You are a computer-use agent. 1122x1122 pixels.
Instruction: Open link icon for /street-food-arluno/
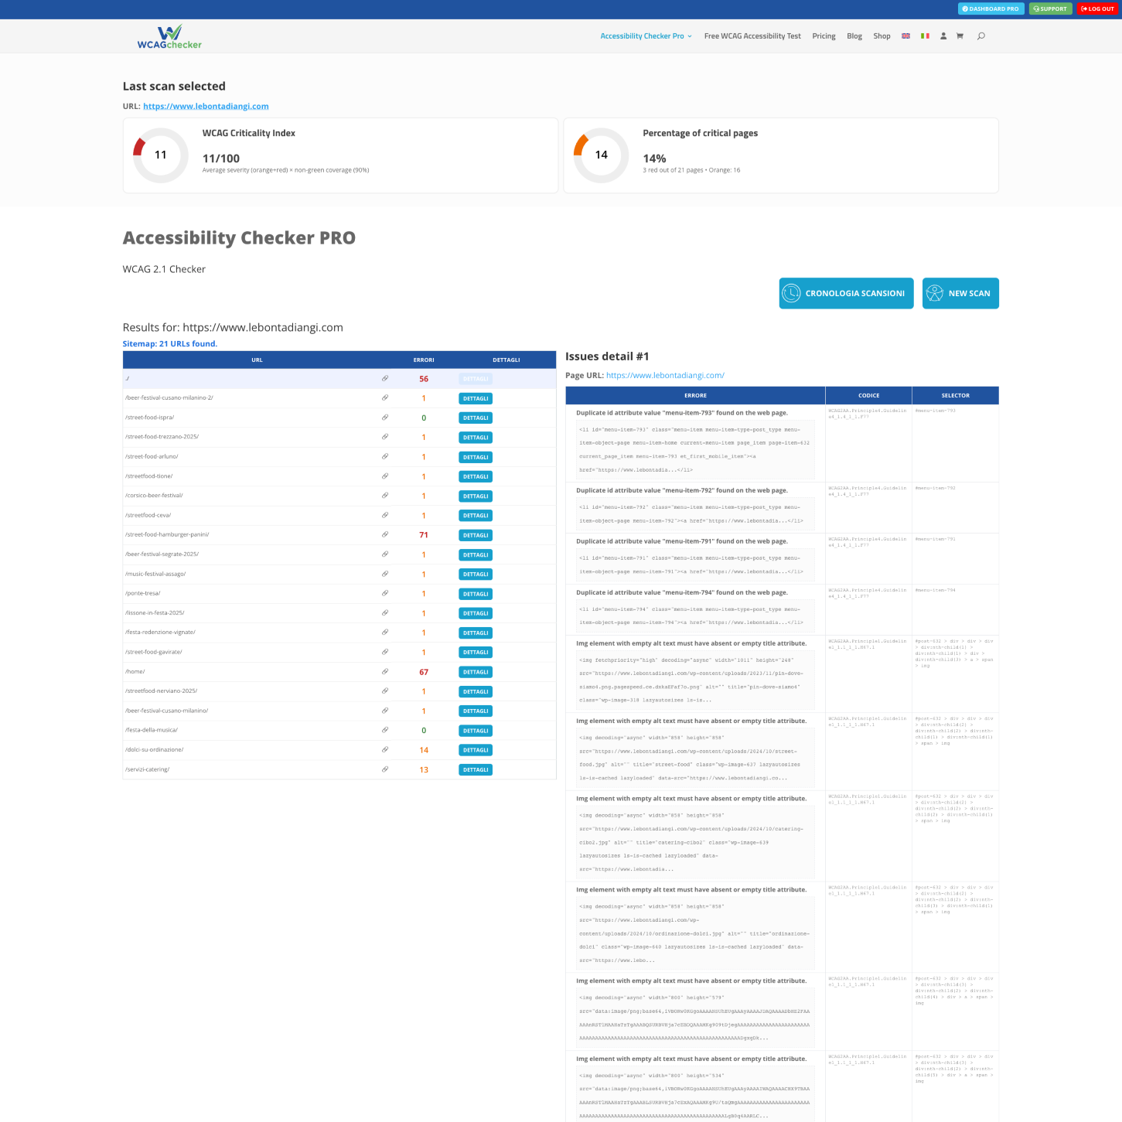tap(385, 456)
